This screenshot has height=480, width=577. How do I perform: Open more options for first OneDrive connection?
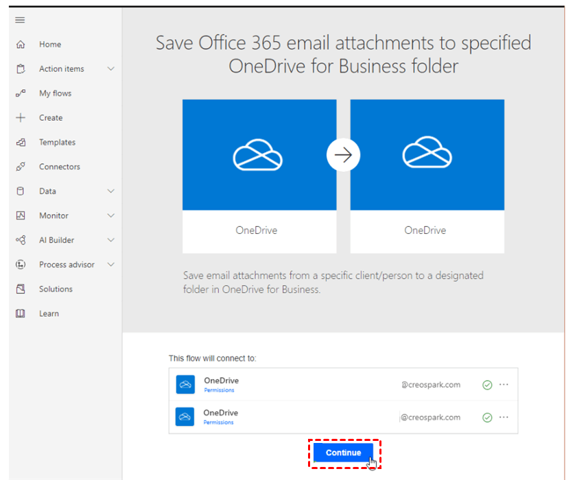(x=504, y=385)
